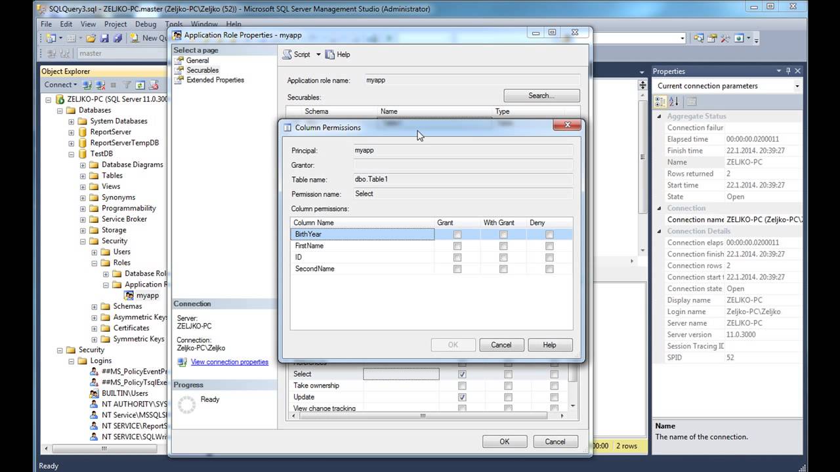This screenshot has height=472, width=840.
Task: Click the Save All toolbar icon
Action: click(117, 38)
